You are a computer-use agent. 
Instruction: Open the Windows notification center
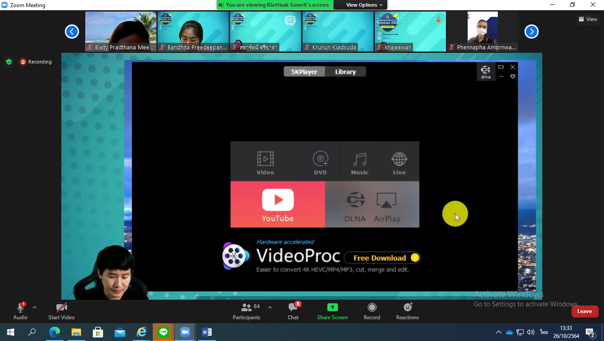[x=591, y=332]
